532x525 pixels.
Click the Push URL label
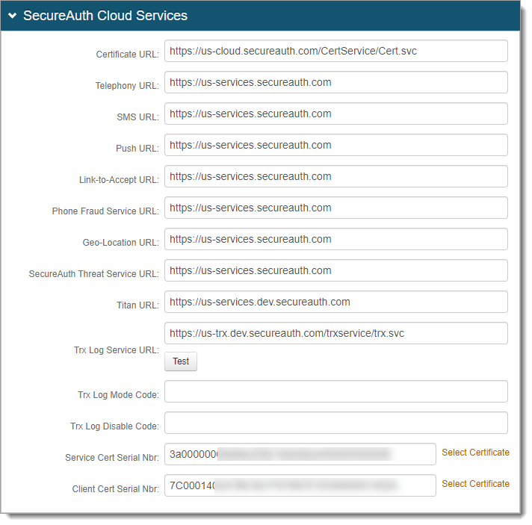[x=137, y=148]
